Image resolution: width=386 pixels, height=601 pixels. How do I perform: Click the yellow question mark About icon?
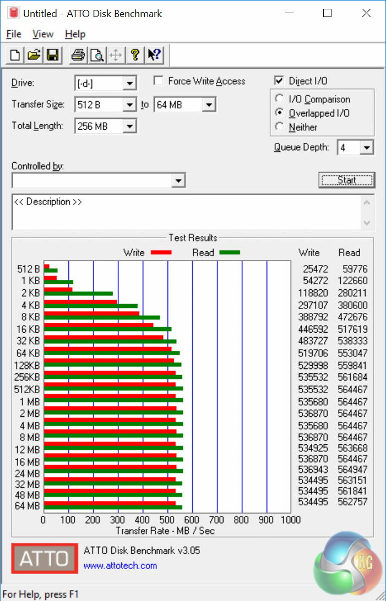pyautogui.click(x=134, y=55)
